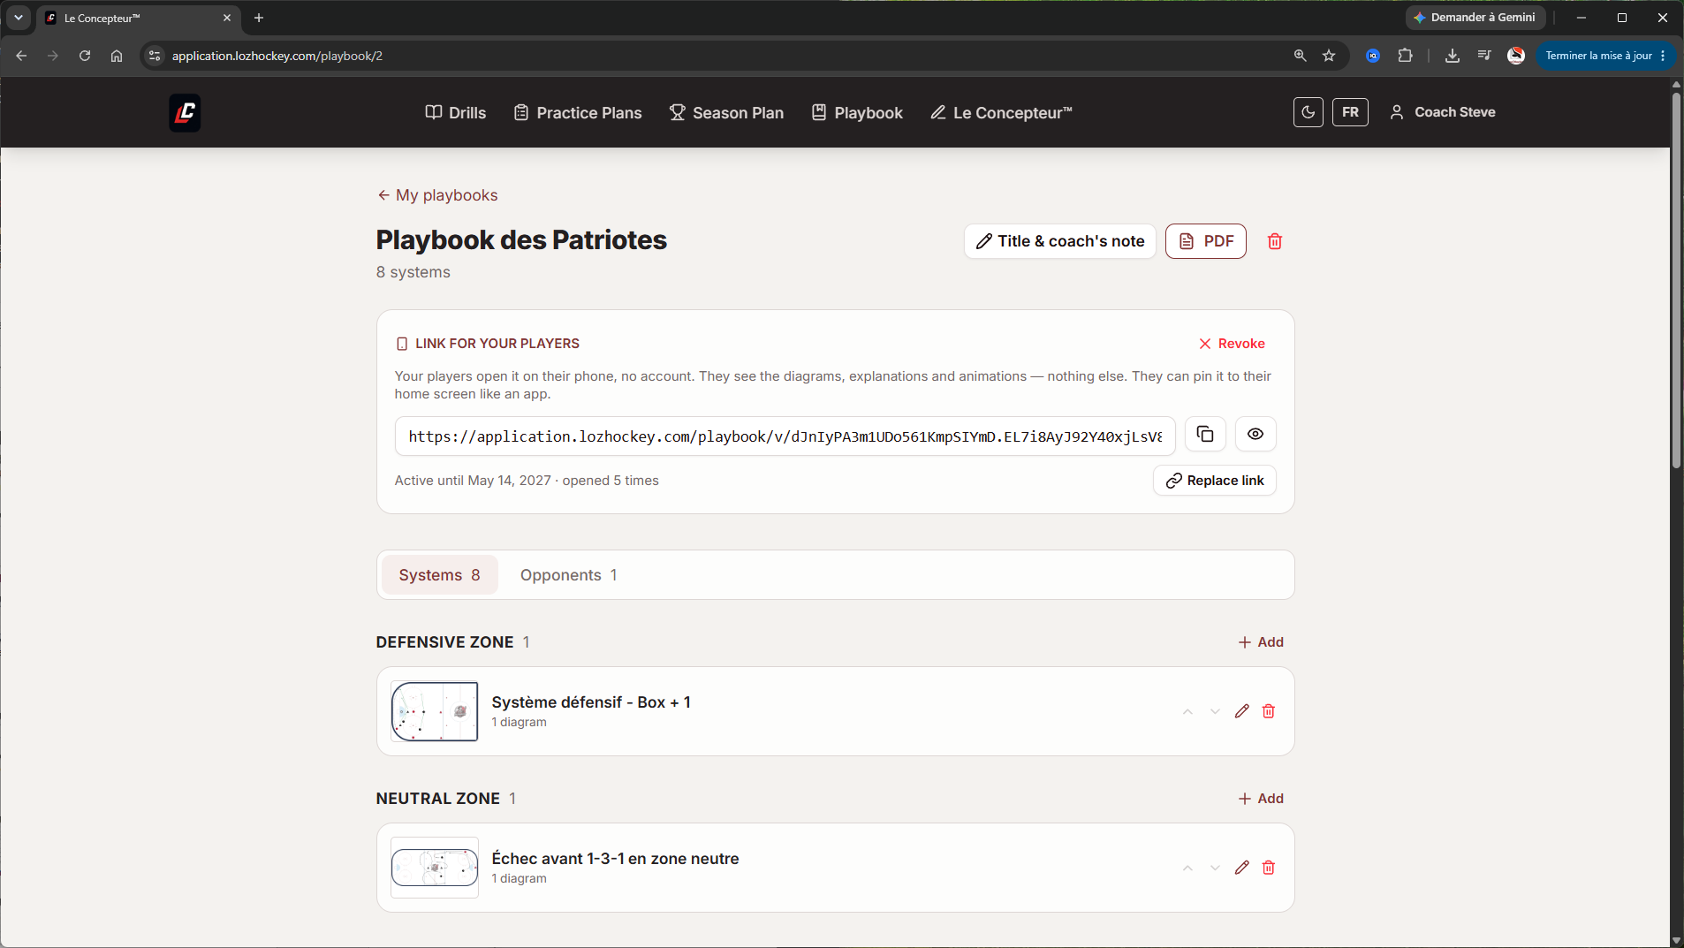
Task: Click the LozHockey logo icon
Action: tap(185, 112)
